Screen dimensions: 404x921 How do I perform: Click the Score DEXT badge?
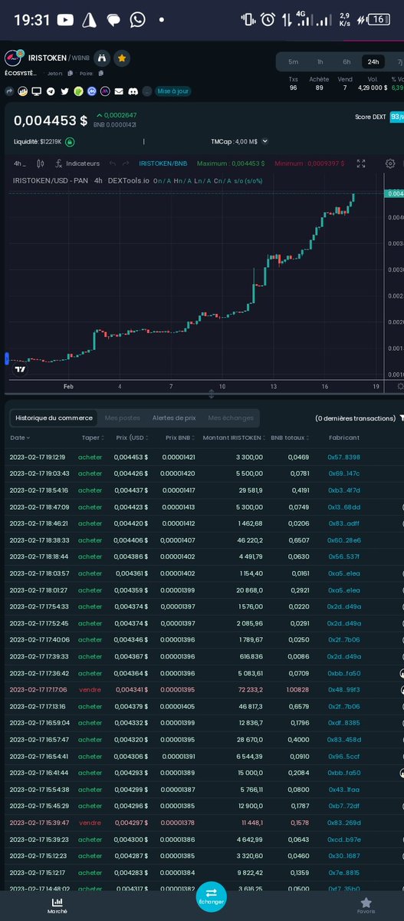pyautogui.click(x=396, y=117)
